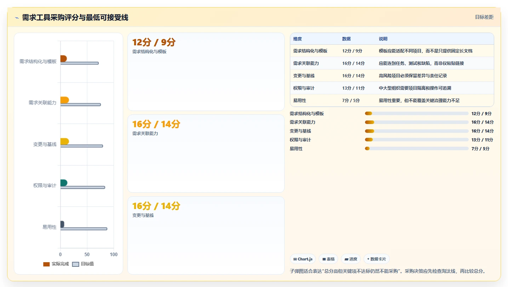Click the Chart.js tag

tap(303, 259)
